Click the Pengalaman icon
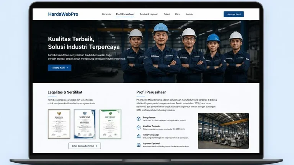Viewport: 294px width, 165px height. coord(139,119)
